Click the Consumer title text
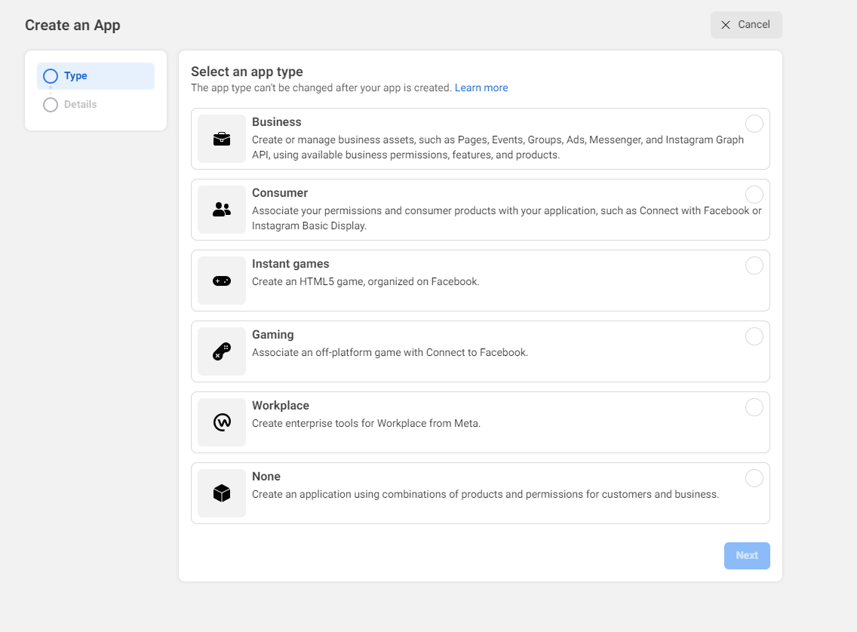The image size is (857, 632). (x=280, y=193)
